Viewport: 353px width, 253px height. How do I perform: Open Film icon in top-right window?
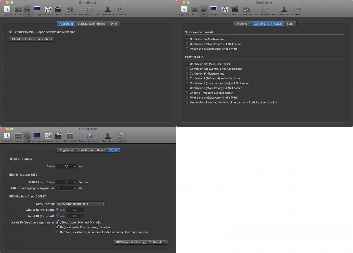pos(235,10)
